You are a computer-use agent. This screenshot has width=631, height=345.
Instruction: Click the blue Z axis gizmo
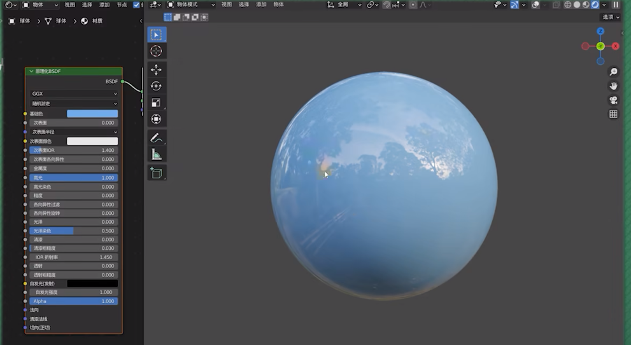pos(600,31)
